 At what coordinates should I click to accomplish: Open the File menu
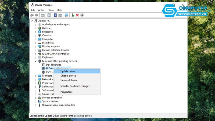tap(33, 10)
